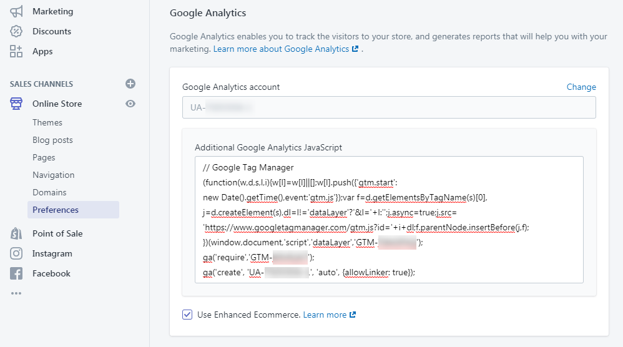Open Marketing section
This screenshot has height=347, width=623.
pyautogui.click(x=53, y=11)
